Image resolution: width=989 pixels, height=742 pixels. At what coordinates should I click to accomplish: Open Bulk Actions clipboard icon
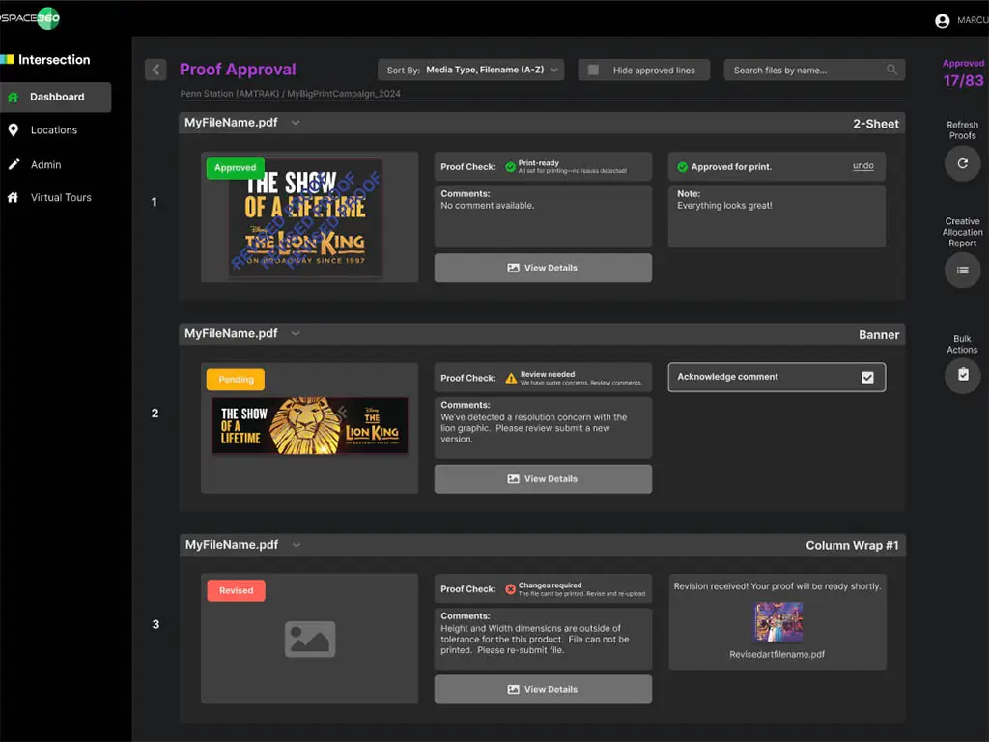pyautogui.click(x=962, y=376)
